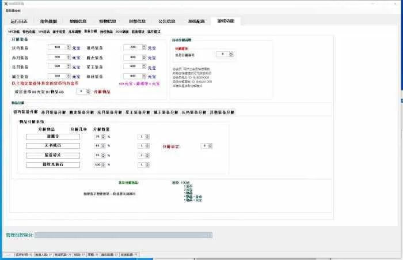Open the menu item below the title bar
The image size is (403, 260).
[13, 11]
